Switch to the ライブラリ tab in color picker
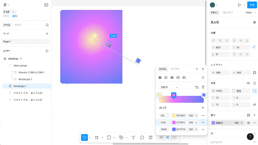This screenshot has width=258, height=145. click(x=175, y=69)
